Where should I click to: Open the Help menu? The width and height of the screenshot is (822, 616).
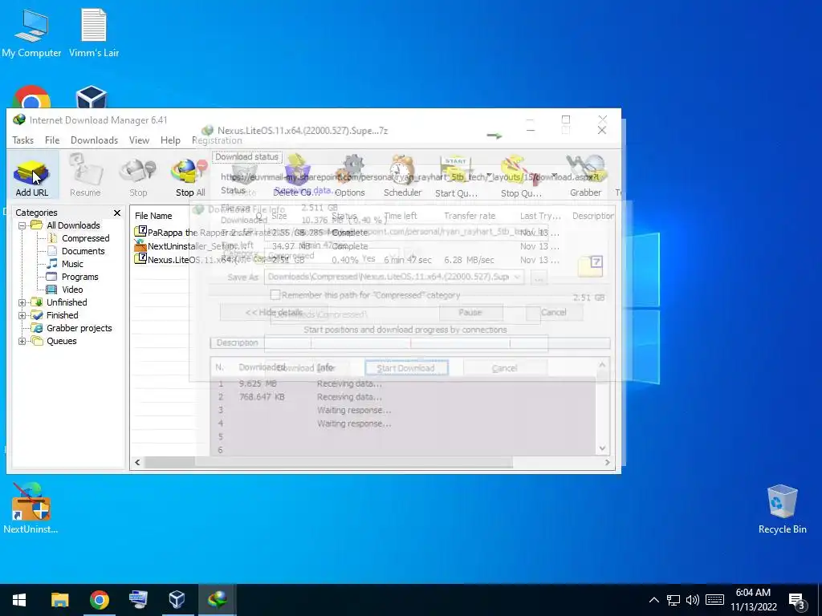[x=170, y=140]
